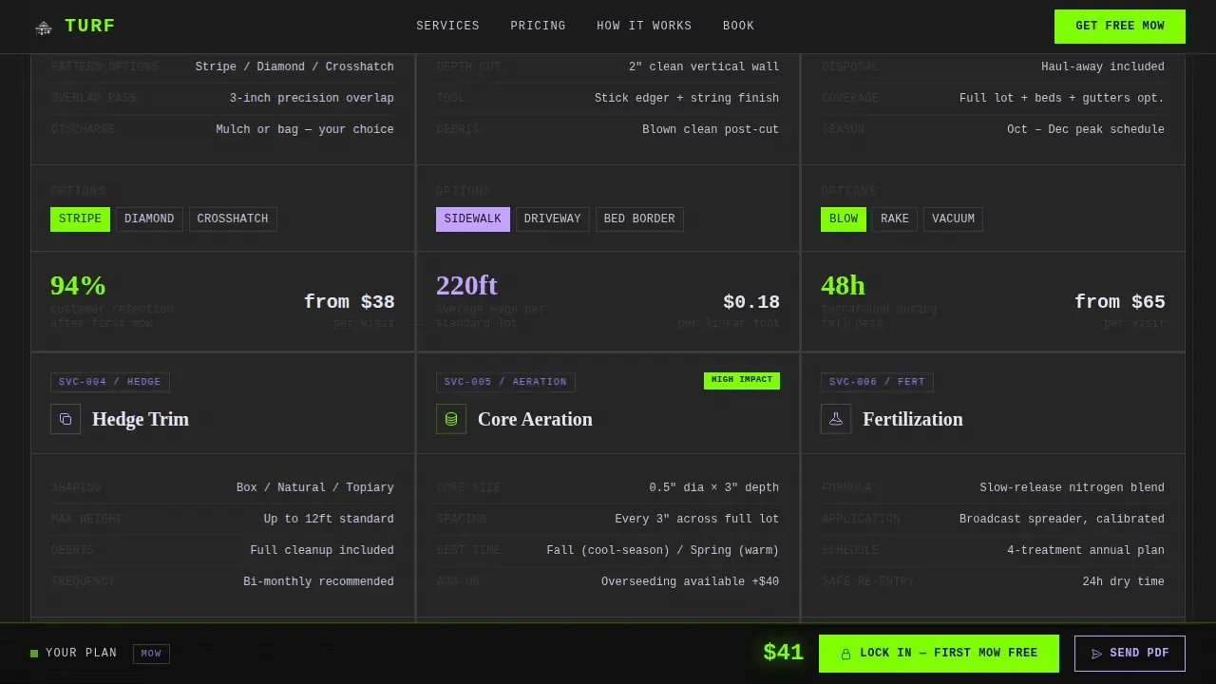Click 'Slow-release nitrogen blend' value
The image size is (1216, 684).
point(1073,487)
